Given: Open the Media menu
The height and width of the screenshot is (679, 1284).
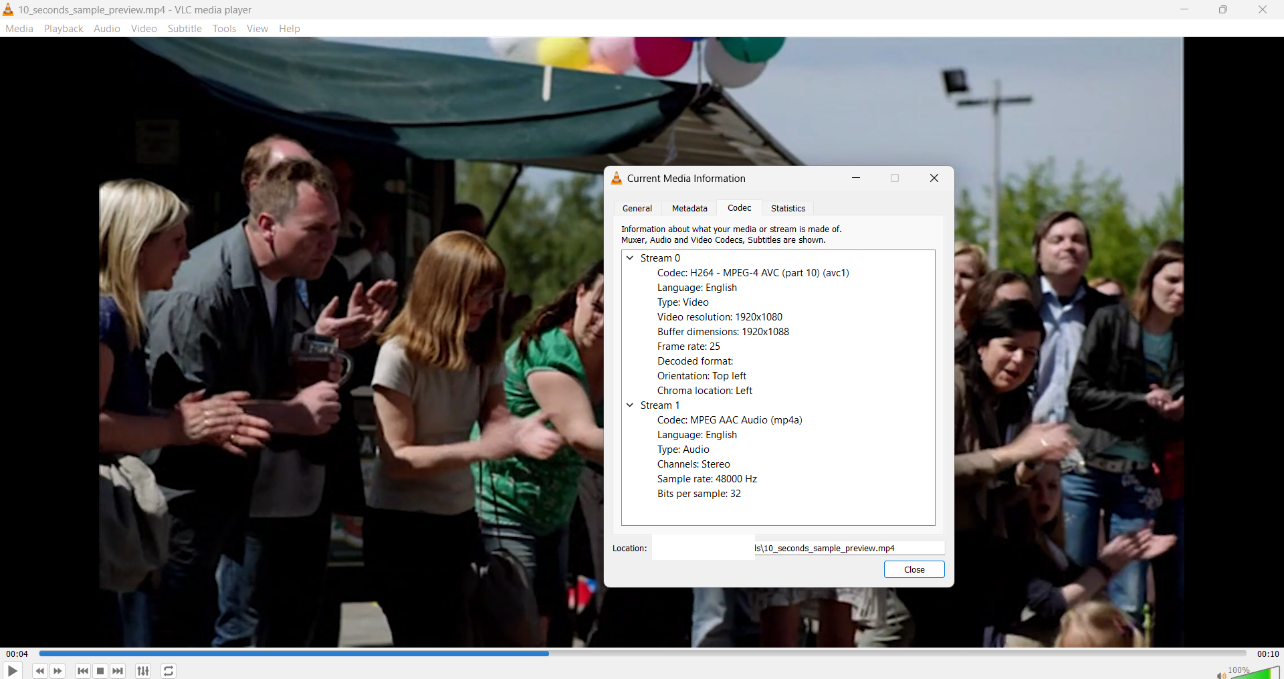Looking at the screenshot, I should click(19, 29).
